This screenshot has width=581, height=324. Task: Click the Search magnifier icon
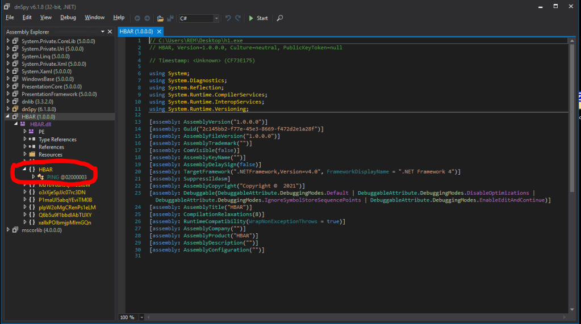pyautogui.click(x=279, y=18)
